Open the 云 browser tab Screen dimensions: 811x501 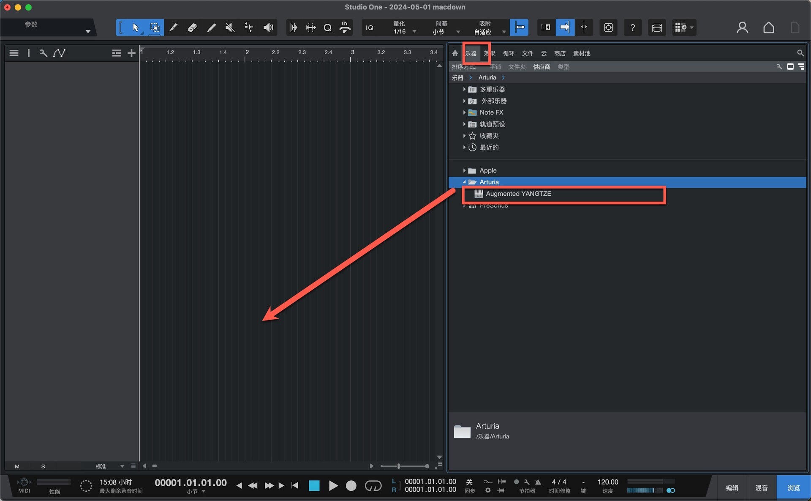pyautogui.click(x=544, y=53)
